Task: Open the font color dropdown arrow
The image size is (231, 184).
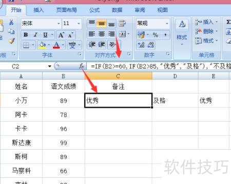Action: [63, 45]
